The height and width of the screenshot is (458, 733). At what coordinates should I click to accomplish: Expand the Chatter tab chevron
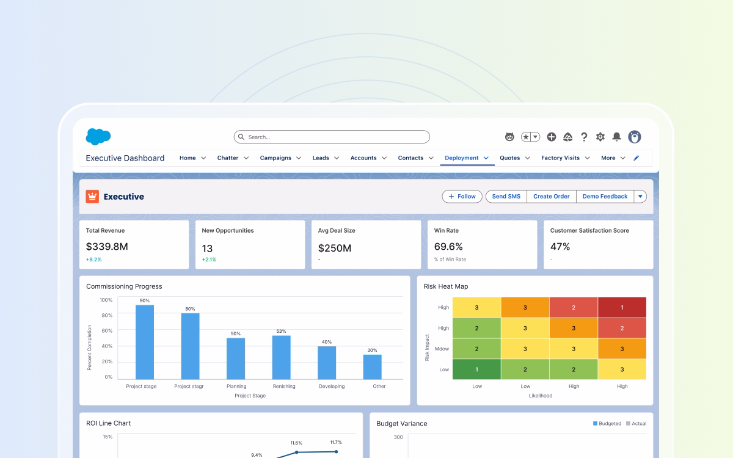pos(246,158)
